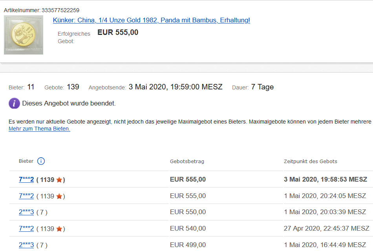
Task: Click the feedback star in second bid row
Action: 59,196
